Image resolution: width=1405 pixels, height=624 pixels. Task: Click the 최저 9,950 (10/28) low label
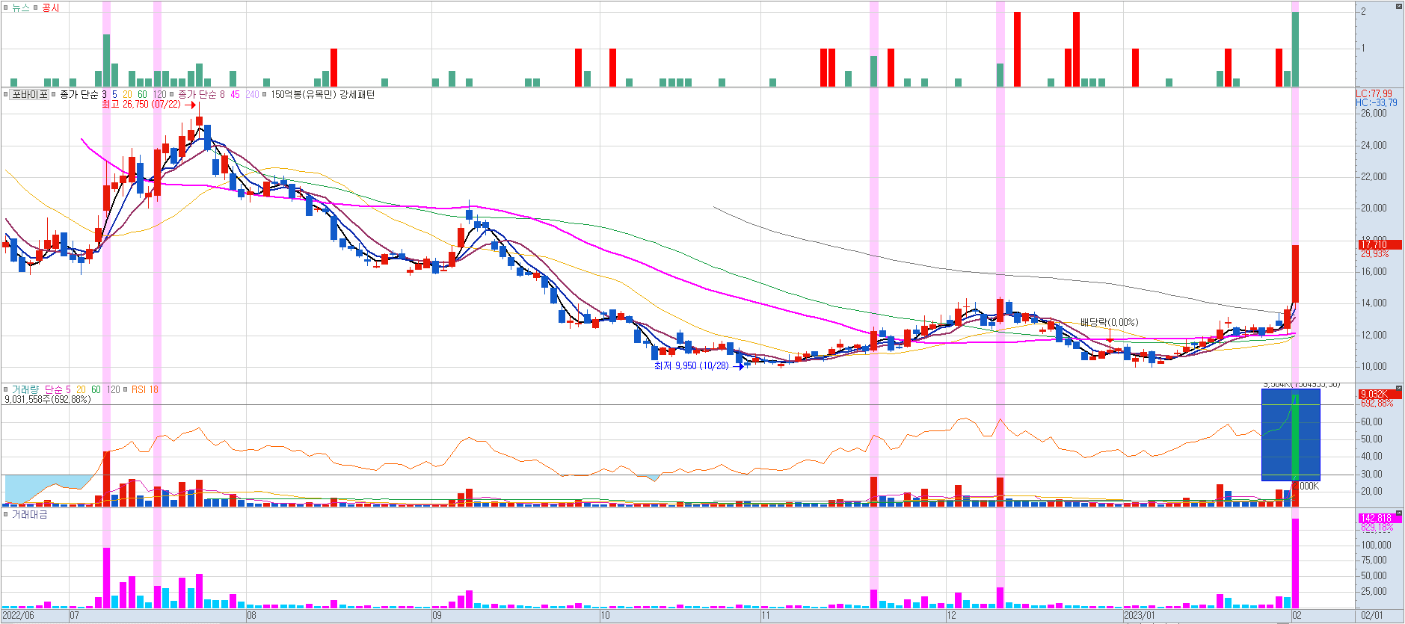coord(691,366)
